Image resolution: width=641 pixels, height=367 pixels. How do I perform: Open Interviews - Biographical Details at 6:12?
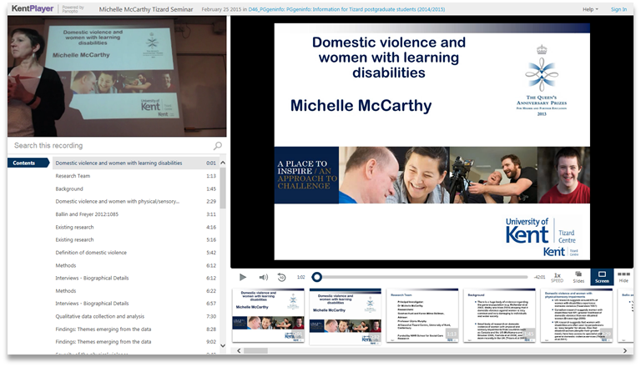136,279
